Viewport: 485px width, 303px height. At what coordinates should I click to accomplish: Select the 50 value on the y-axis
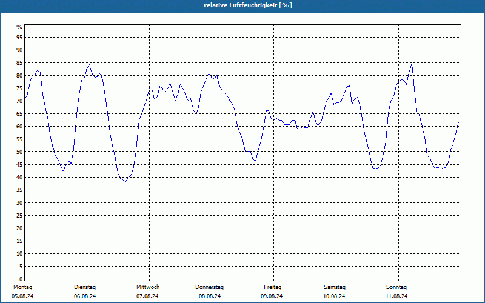19,152
